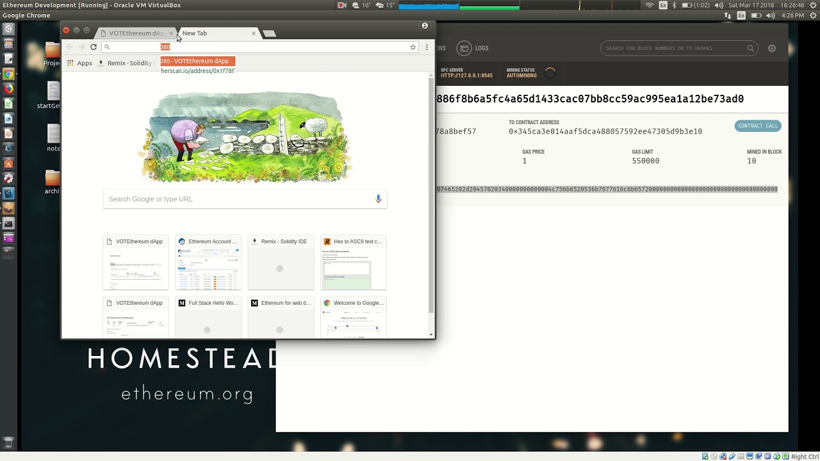Open the Ubuntu Dash search launcher
The width and height of the screenshot is (820, 461).
(x=8, y=29)
